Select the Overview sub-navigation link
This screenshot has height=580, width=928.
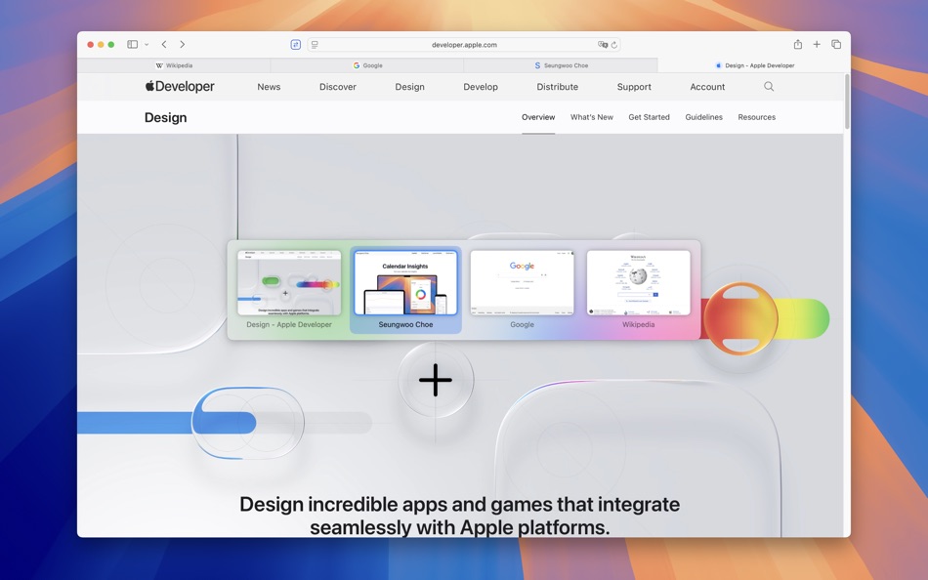coord(538,117)
